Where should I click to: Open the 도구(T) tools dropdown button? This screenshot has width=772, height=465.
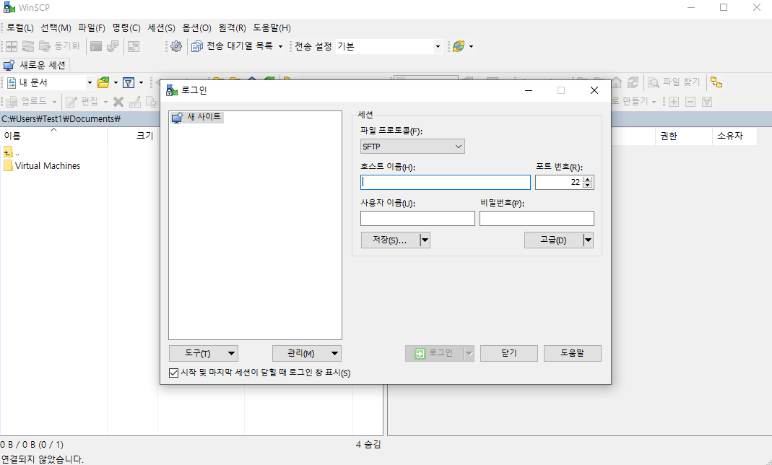(204, 353)
